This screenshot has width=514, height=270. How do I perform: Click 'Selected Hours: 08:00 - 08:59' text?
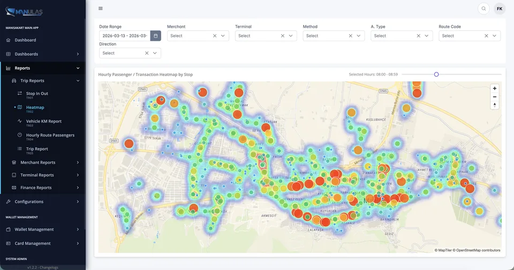tap(373, 74)
